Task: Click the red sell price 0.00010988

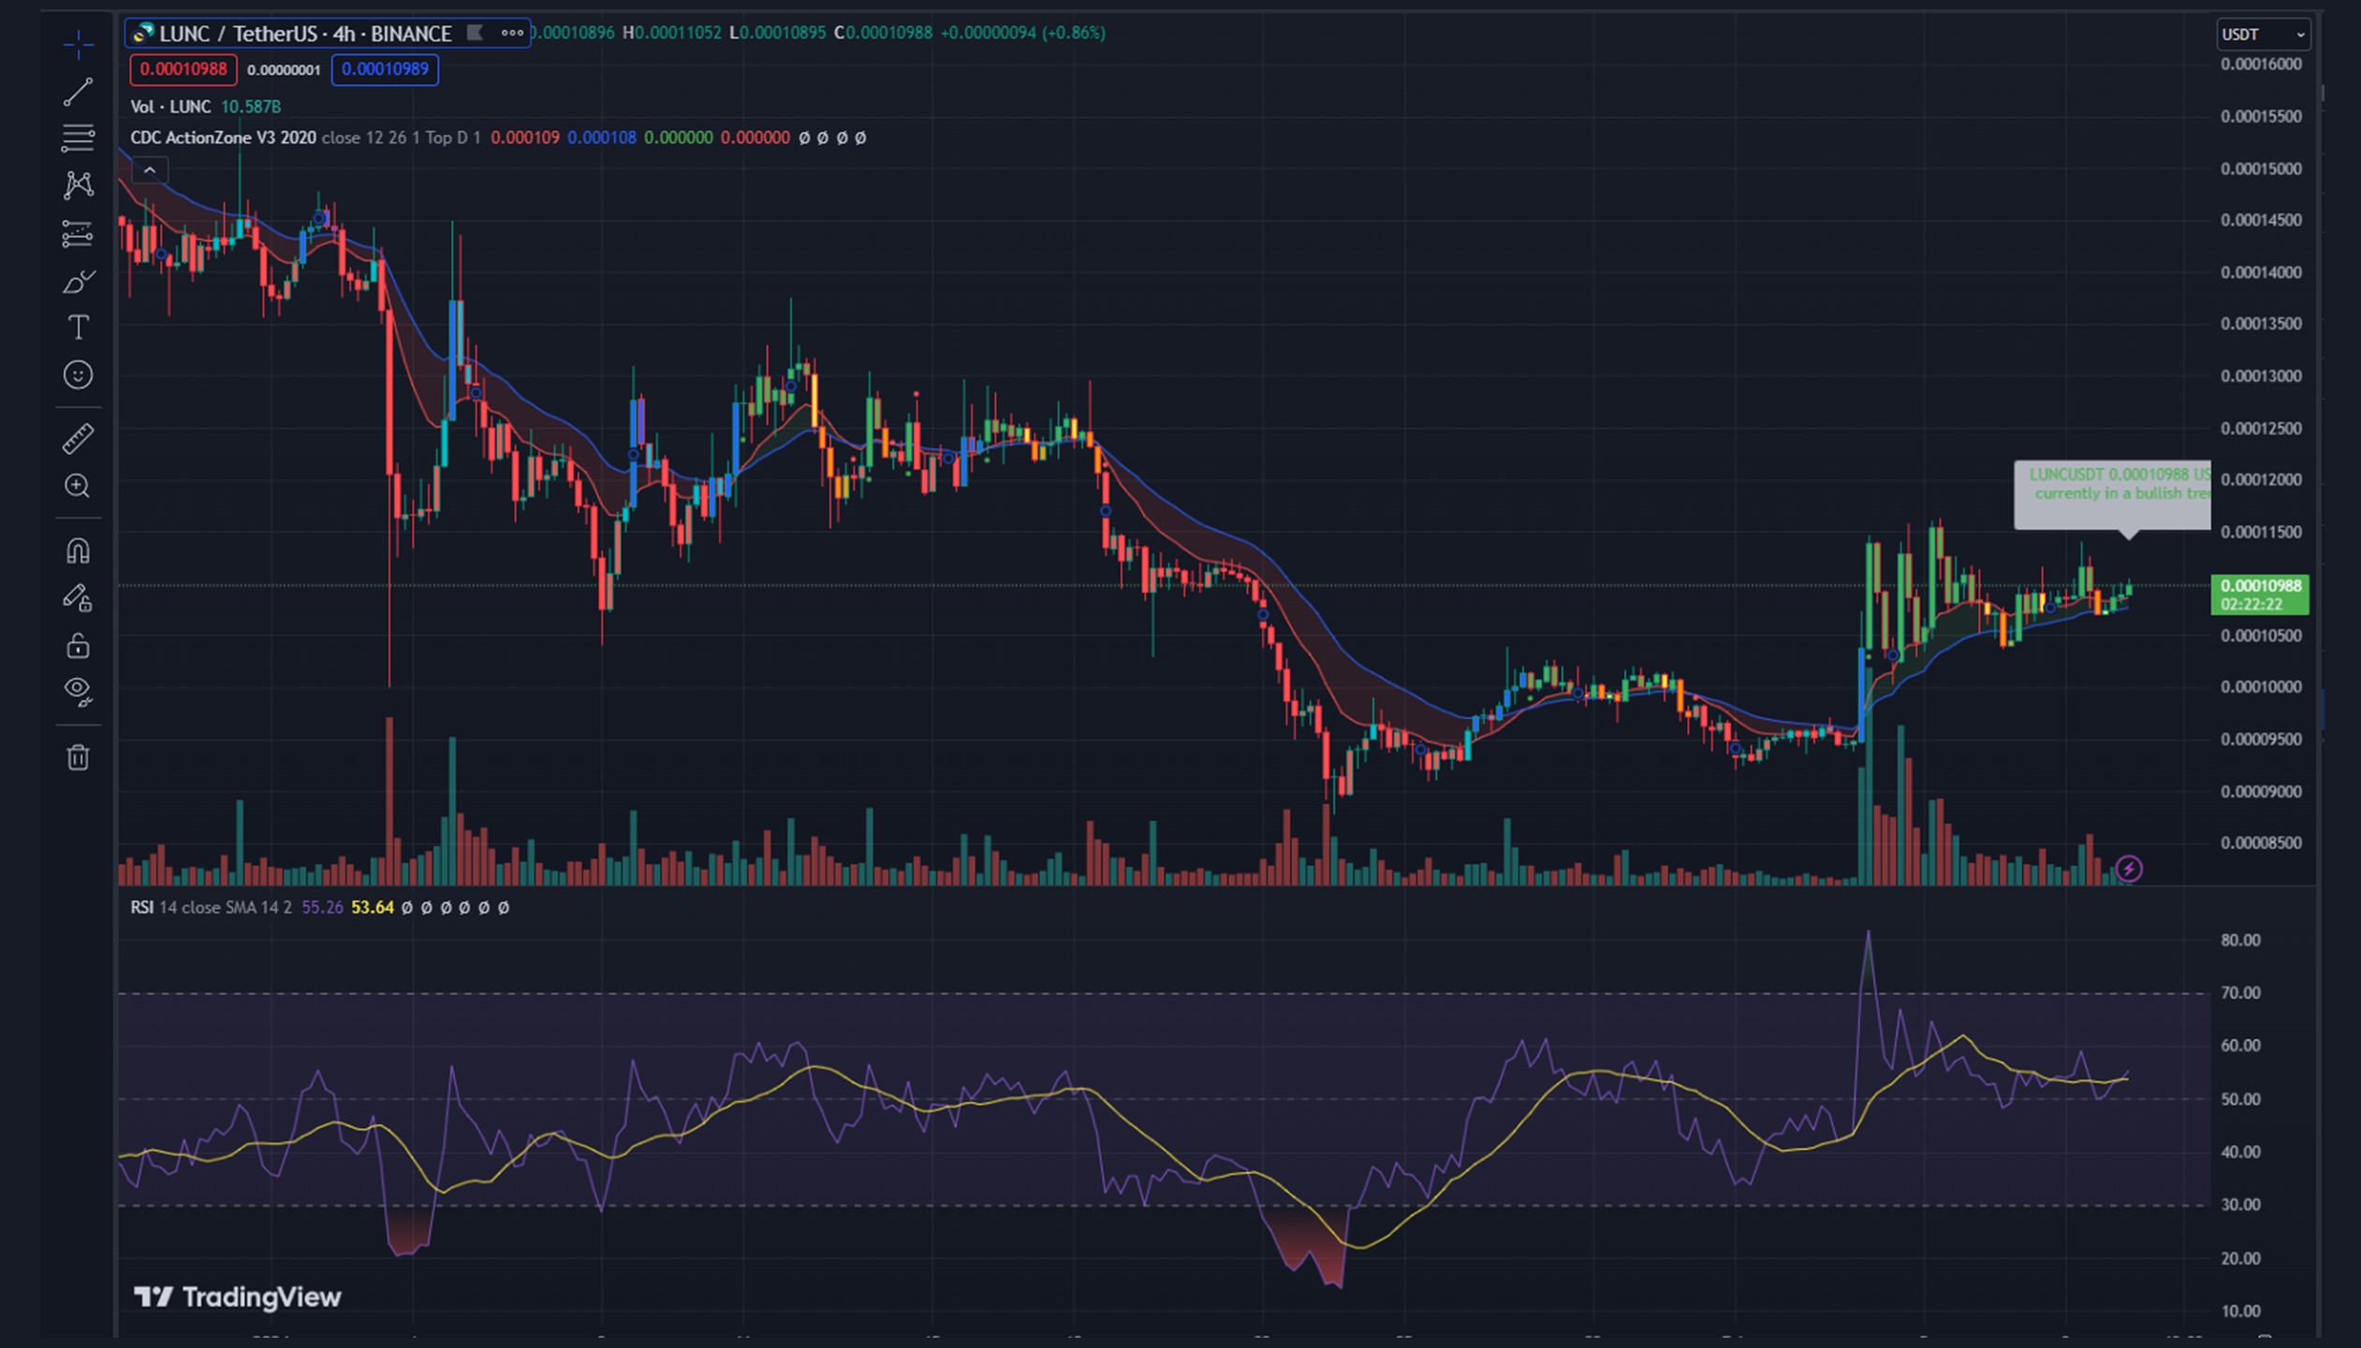Action: (x=183, y=69)
